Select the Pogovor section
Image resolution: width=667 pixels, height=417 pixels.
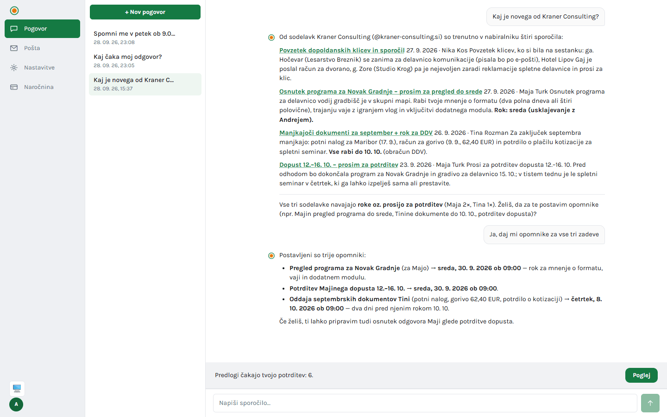click(42, 29)
